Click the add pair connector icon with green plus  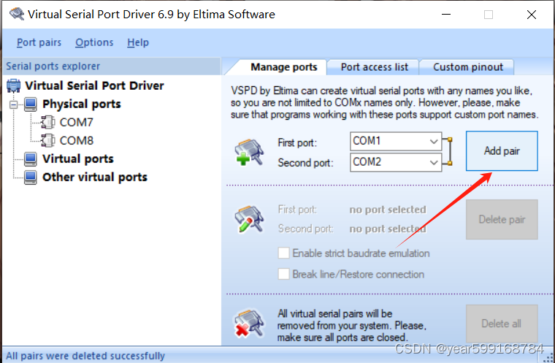[x=249, y=152]
